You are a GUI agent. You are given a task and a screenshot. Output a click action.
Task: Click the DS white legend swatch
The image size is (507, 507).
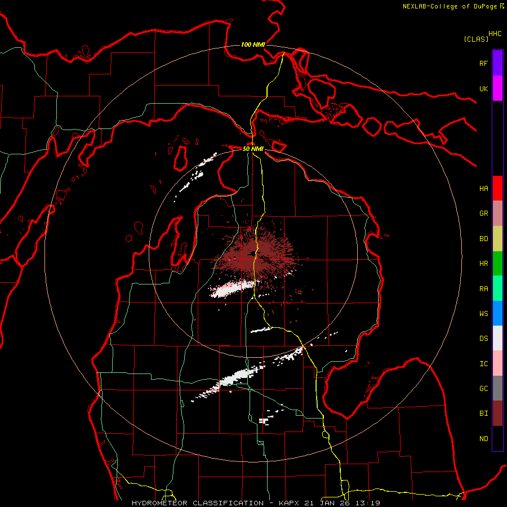pos(497,338)
